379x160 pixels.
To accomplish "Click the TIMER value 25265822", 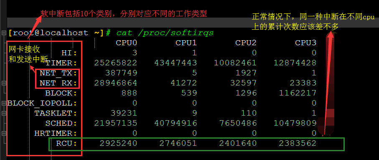I will pos(116,63).
